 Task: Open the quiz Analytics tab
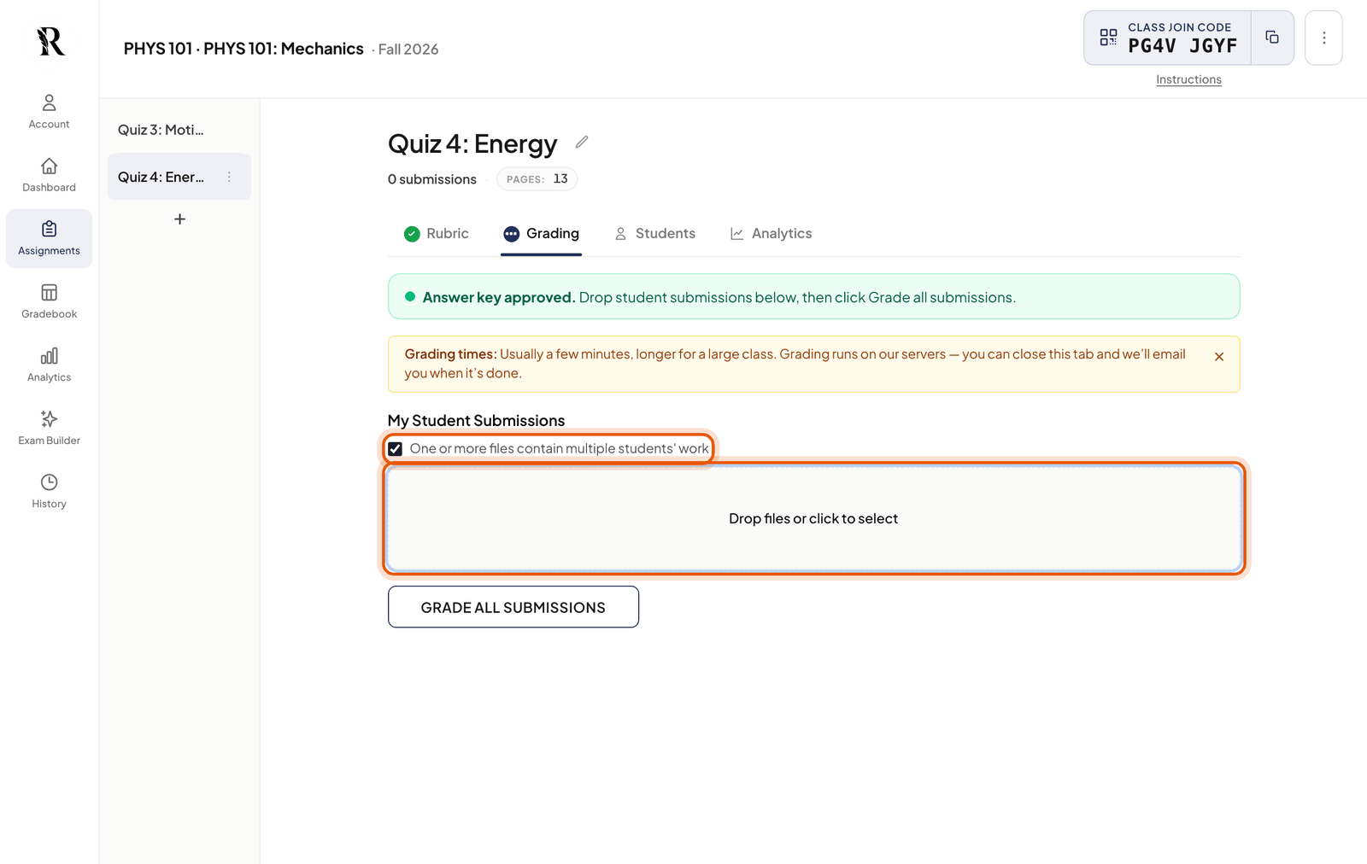pos(771,234)
